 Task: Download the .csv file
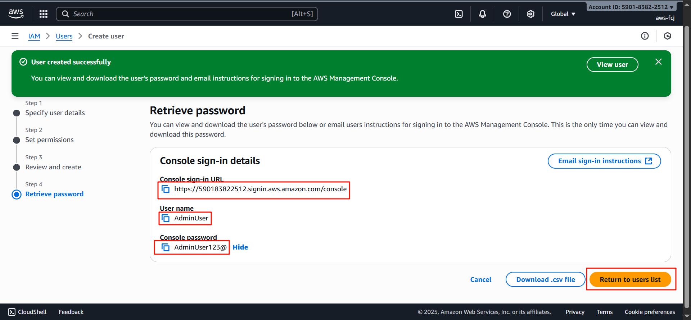(x=546, y=280)
